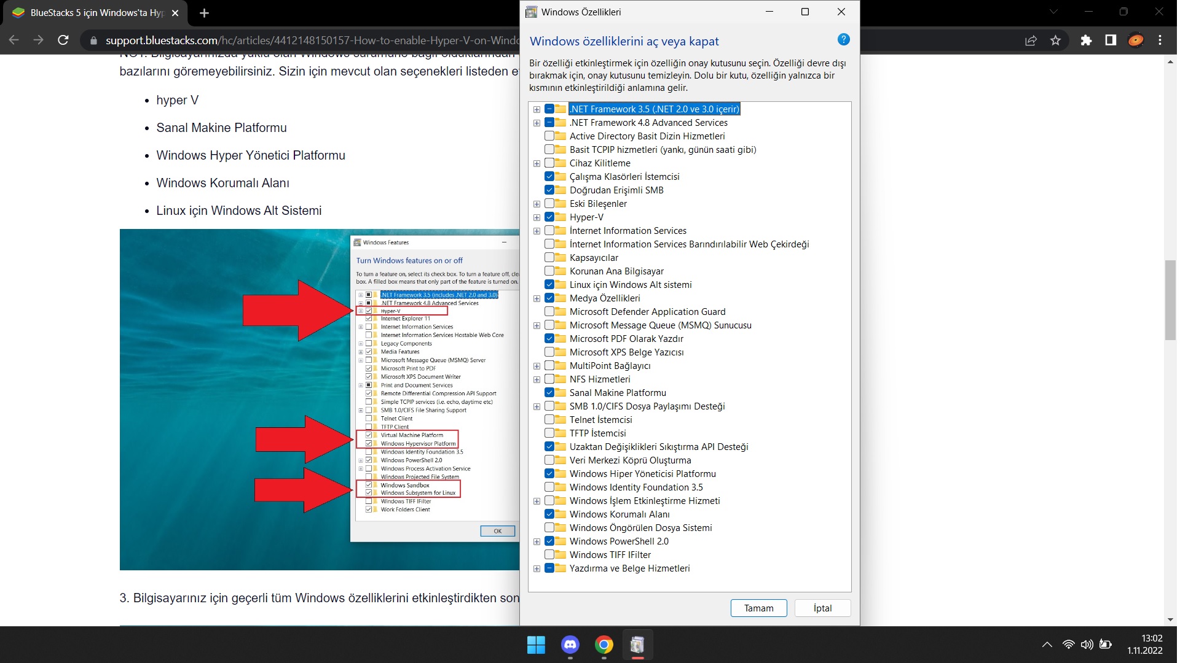Bookmark this page with the star icon
The image size is (1180, 663).
pos(1055,41)
